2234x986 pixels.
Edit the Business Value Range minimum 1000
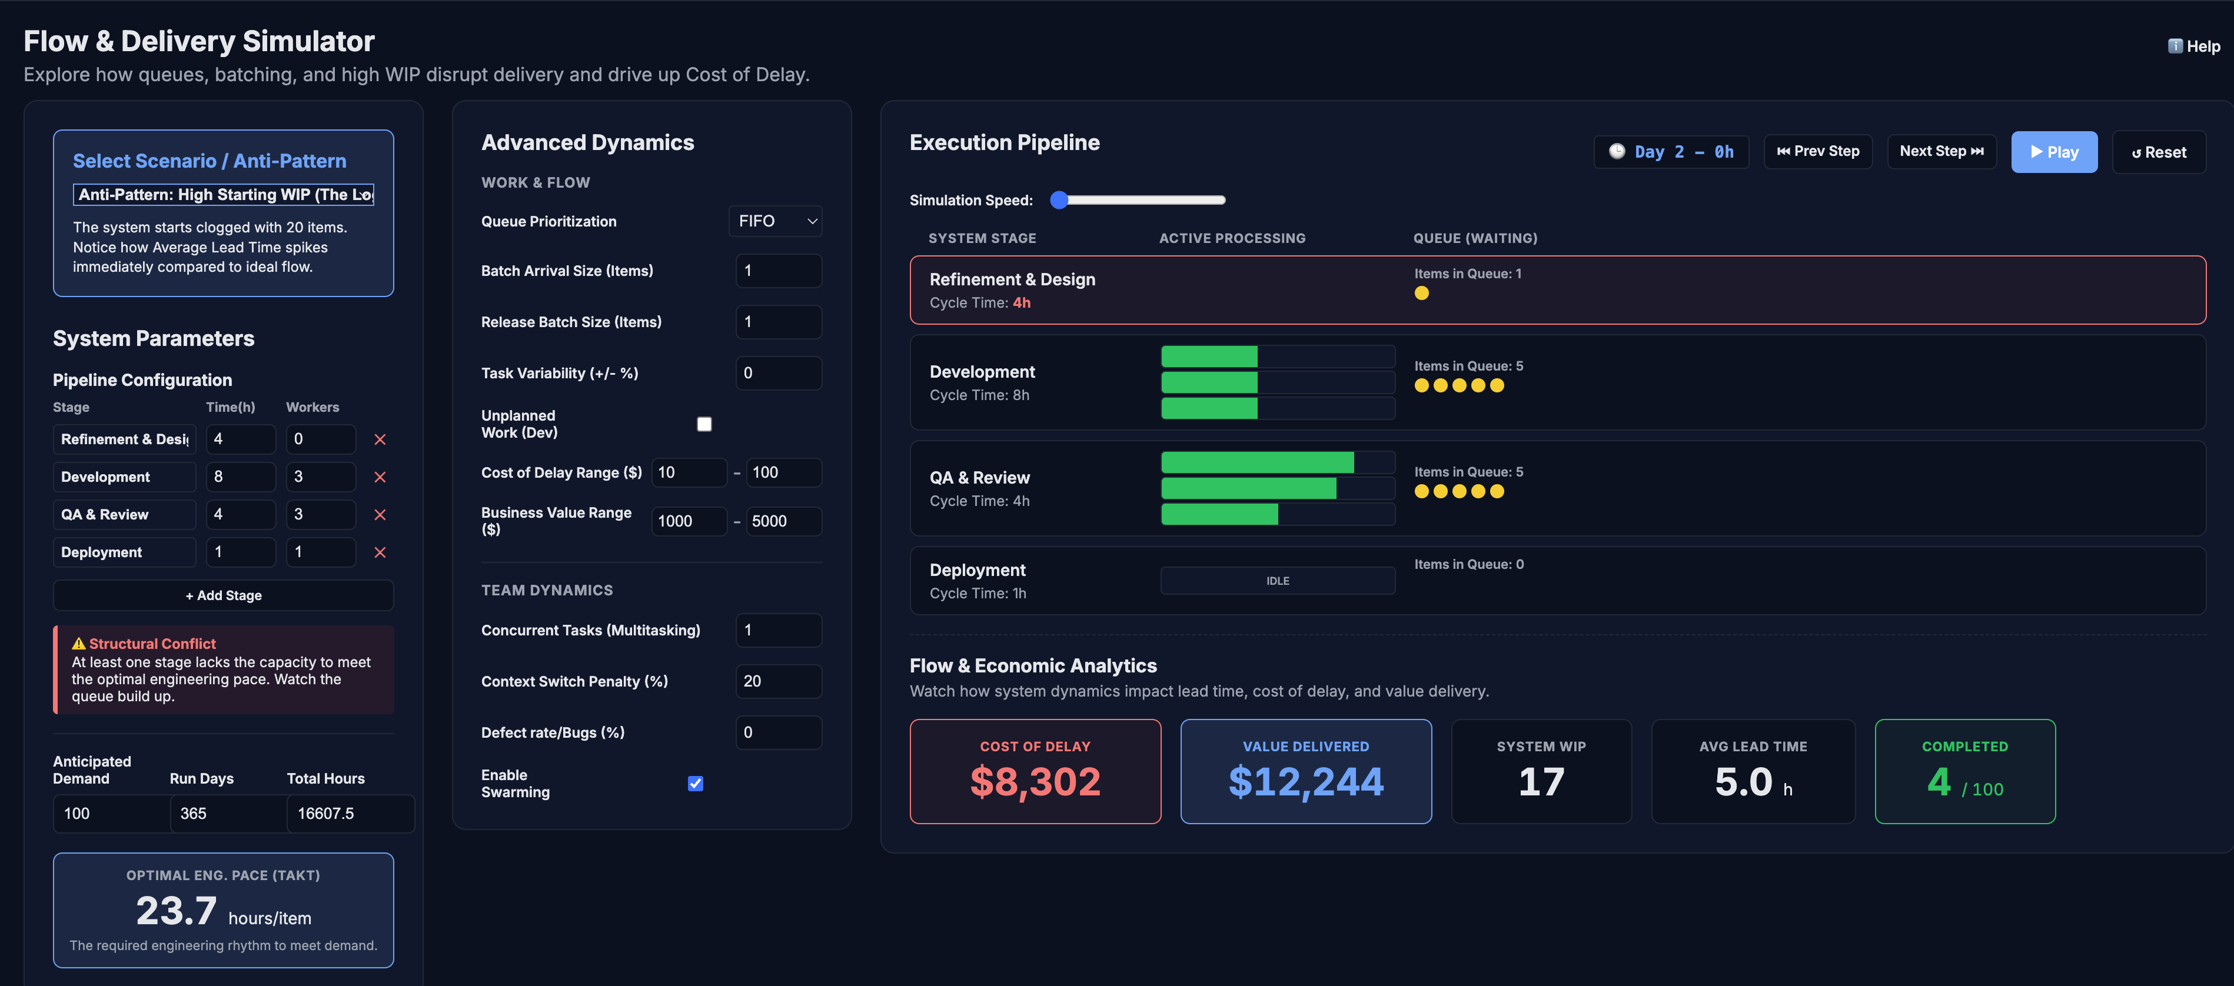click(689, 521)
